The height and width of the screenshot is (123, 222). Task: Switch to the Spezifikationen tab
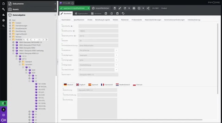(79, 20)
